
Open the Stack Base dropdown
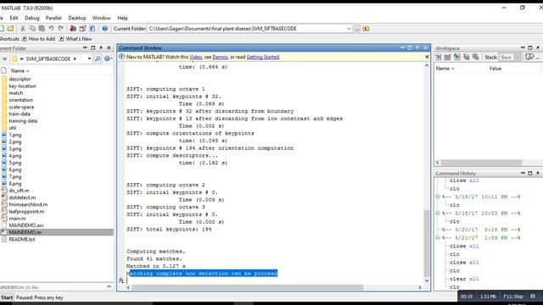click(x=511, y=57)
